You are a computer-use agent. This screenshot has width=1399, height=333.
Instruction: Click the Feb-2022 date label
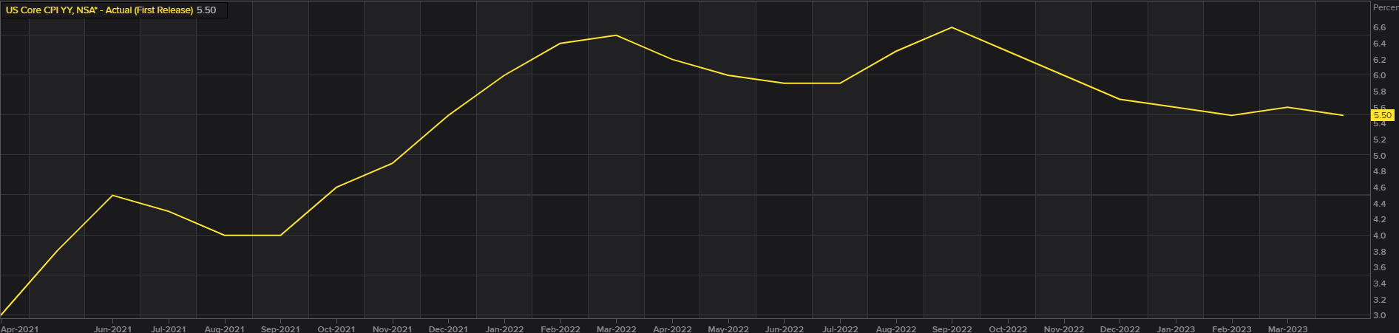click(560, 329)
